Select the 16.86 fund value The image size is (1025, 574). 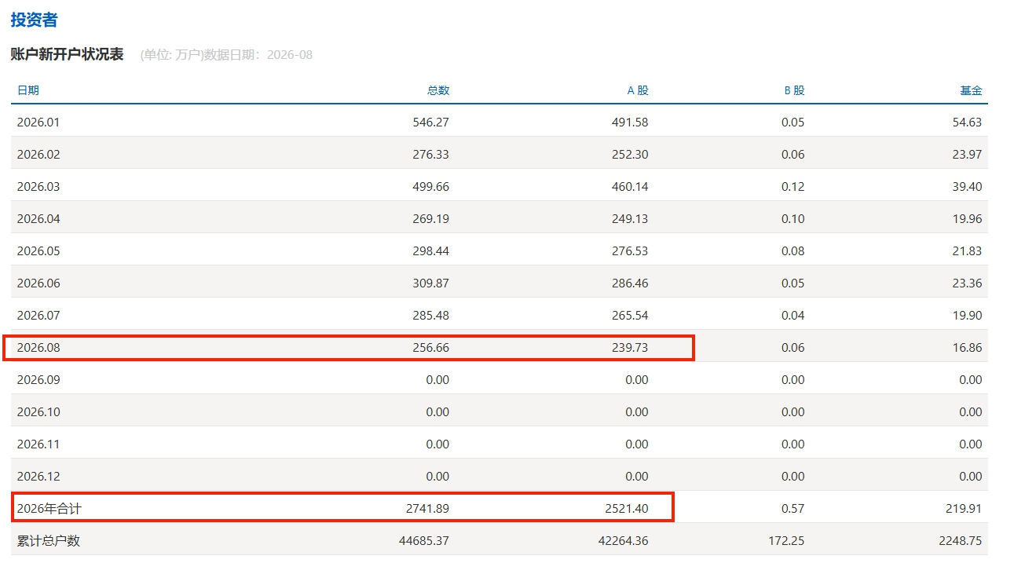point(968,348)
